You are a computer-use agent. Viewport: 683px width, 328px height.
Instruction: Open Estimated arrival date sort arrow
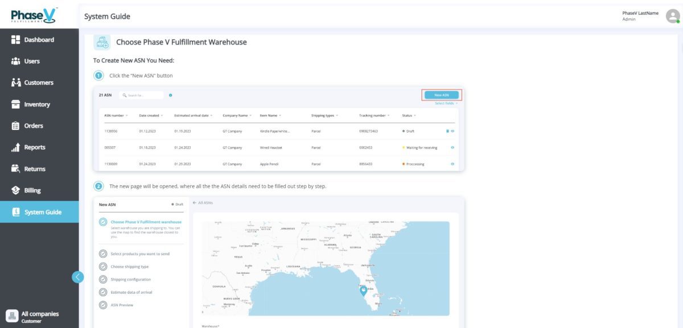coord(212,116)
